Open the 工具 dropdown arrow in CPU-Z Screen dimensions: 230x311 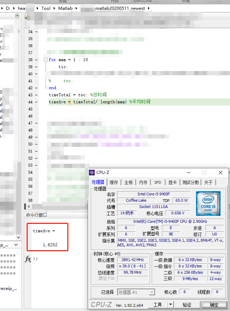coord(170,305)
